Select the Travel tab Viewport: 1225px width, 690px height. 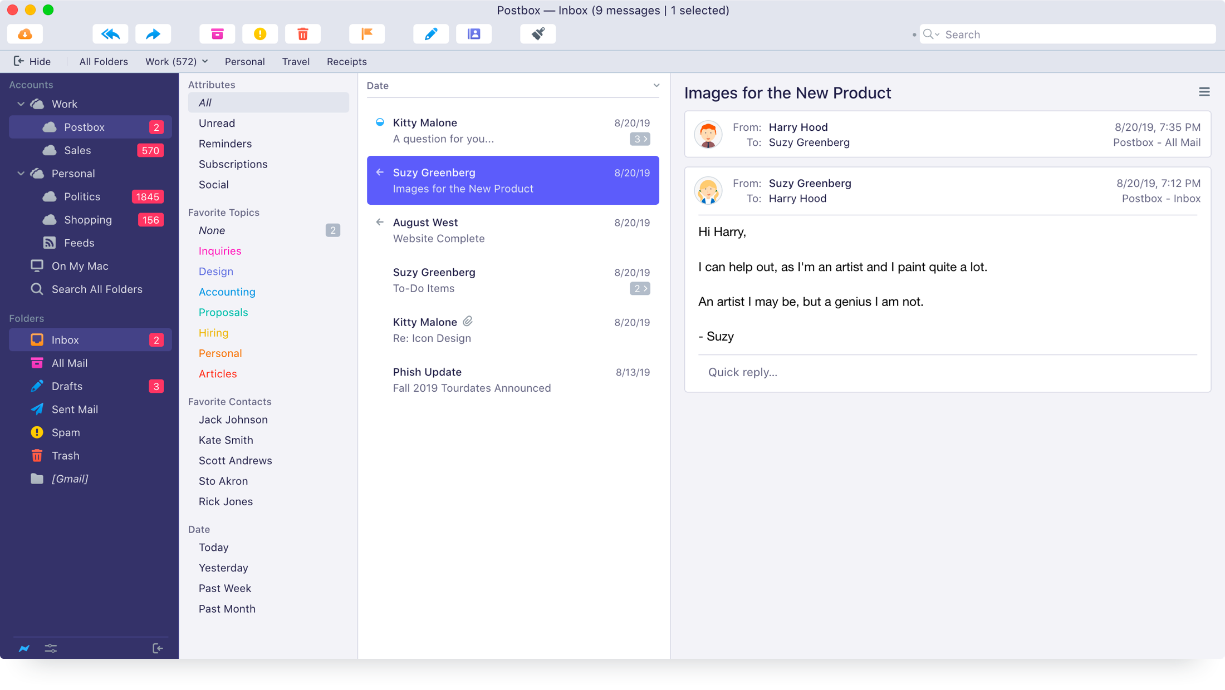296,61
